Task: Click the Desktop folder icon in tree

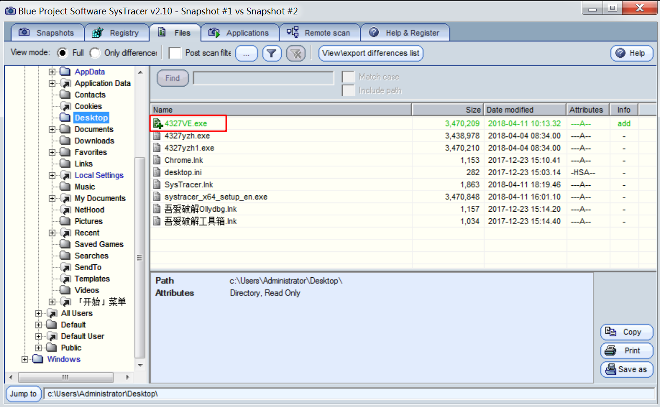Action: click(x=66, y=118)
